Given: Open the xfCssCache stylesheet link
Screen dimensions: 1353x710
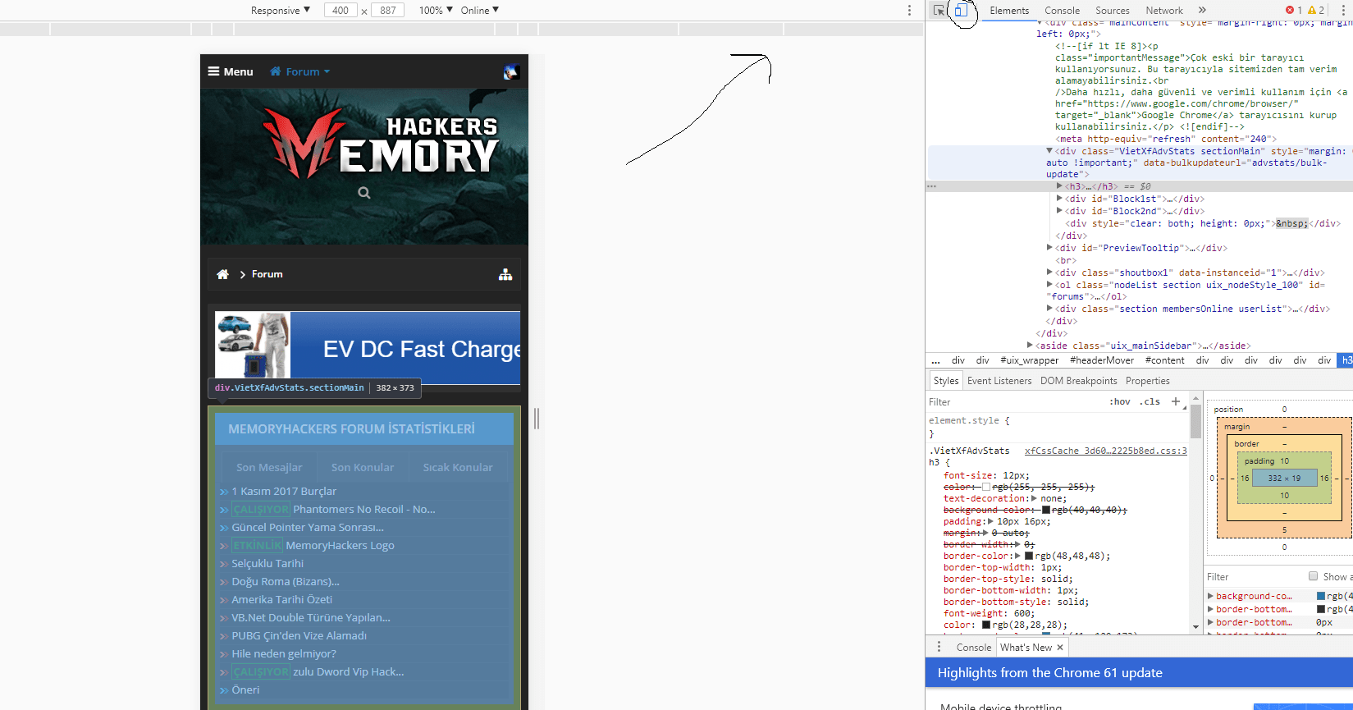Looking at the screenshot, I should click(1105, 451).
